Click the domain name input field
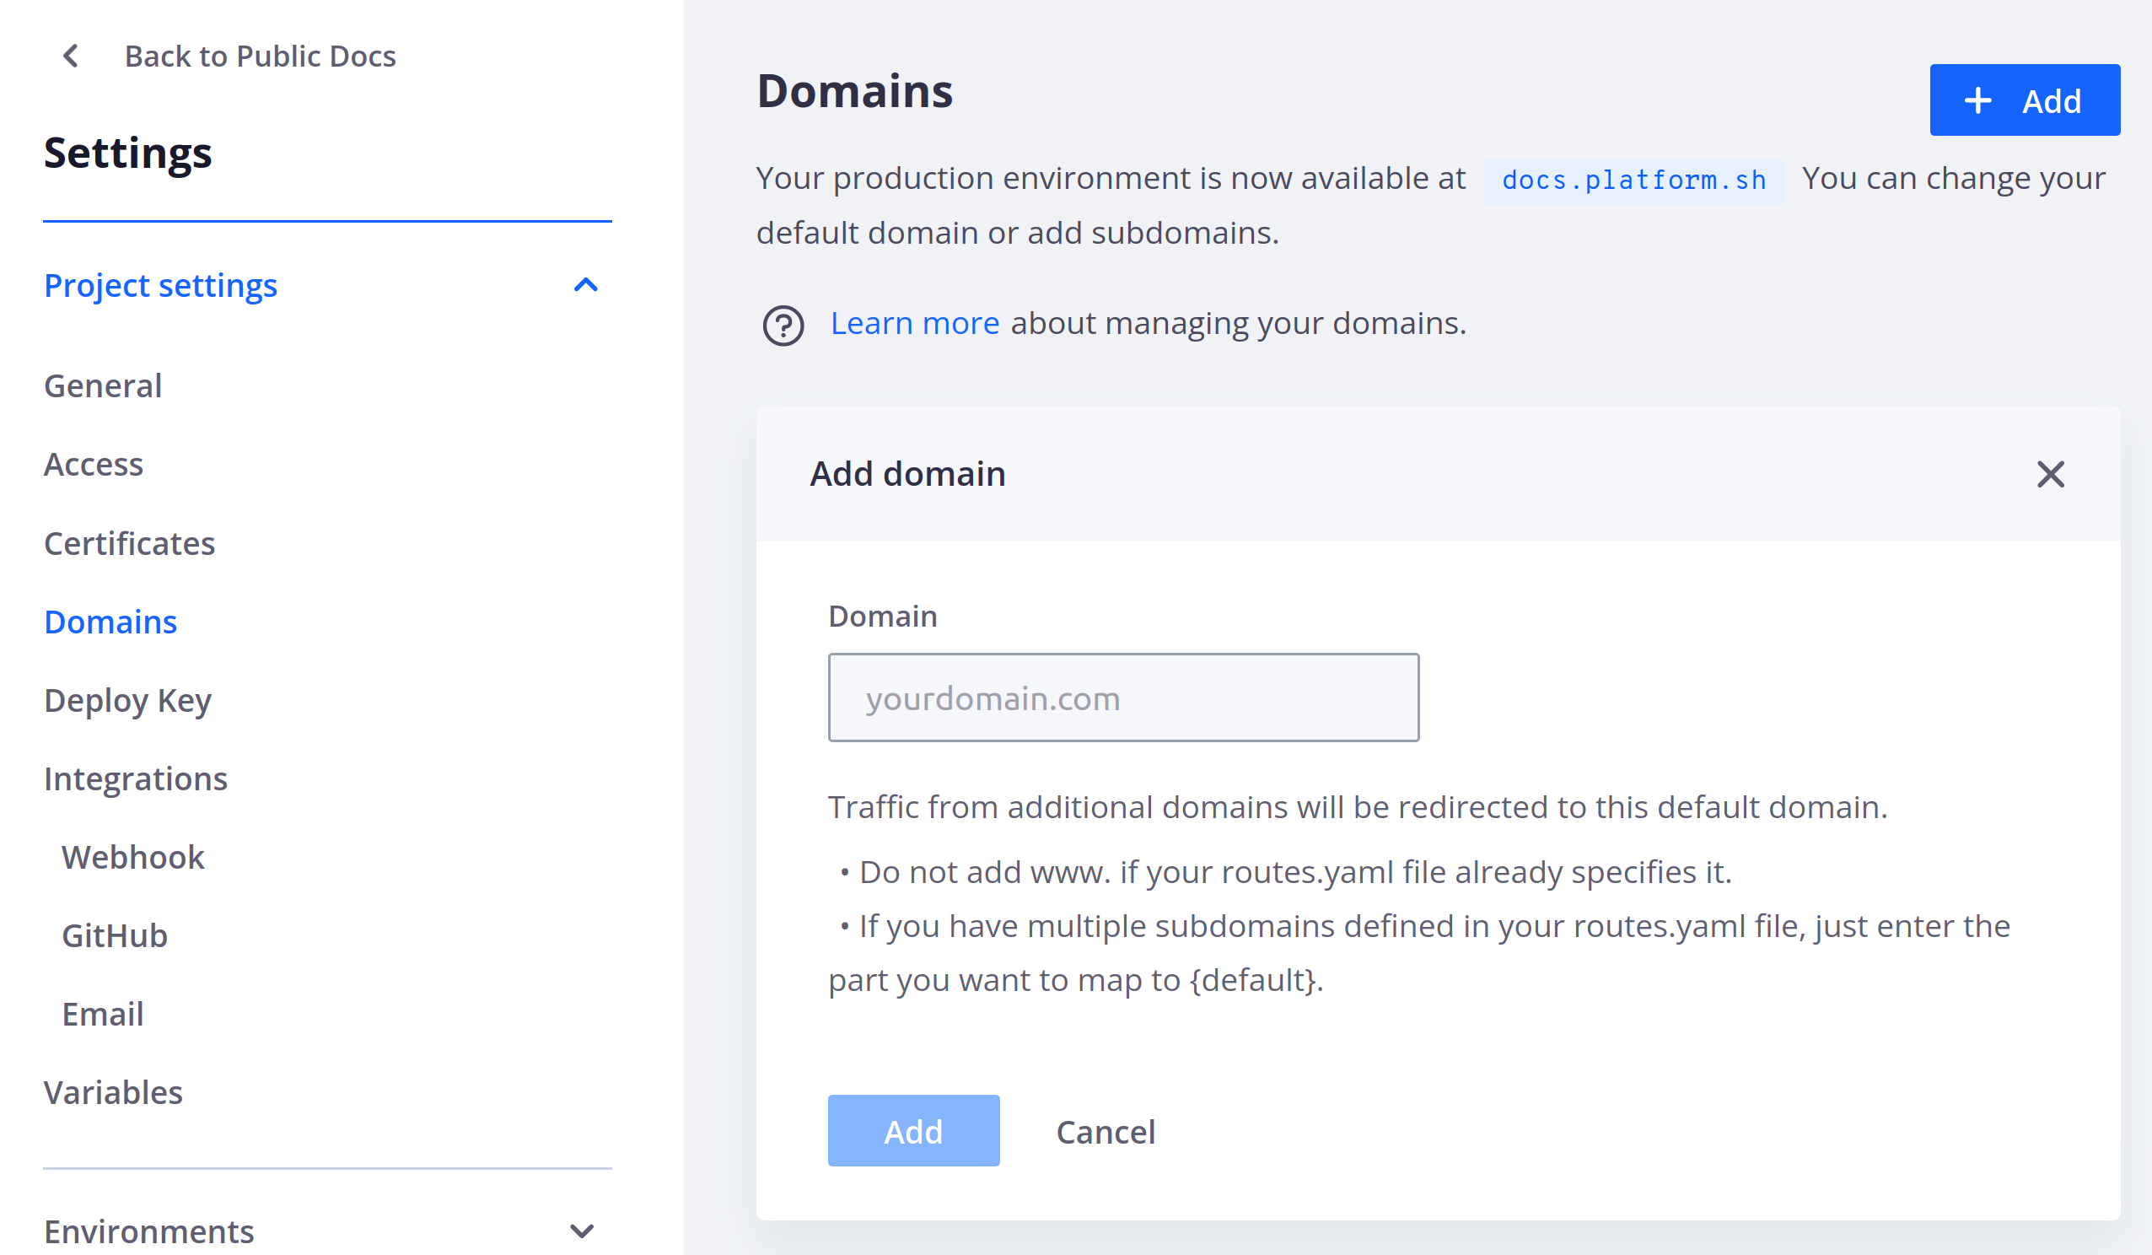The height and width of the screenshot is (1255, 2152). pos(1123,698)
